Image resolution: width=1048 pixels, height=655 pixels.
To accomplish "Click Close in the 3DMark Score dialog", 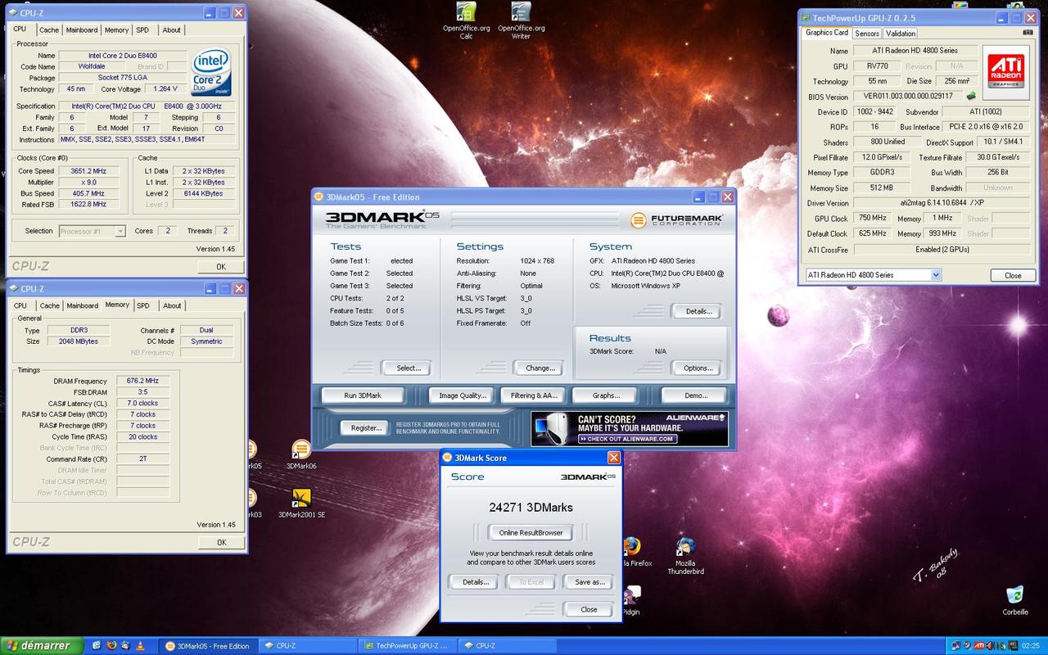I will [589, 609].
